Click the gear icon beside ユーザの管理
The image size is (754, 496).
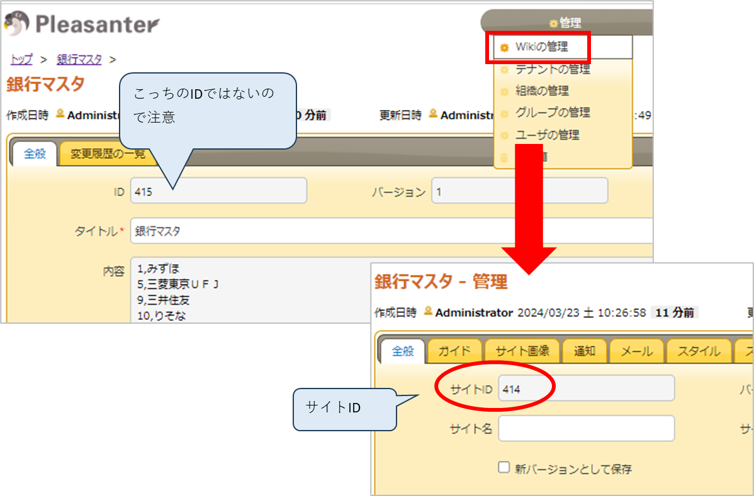tap(504, 133)
